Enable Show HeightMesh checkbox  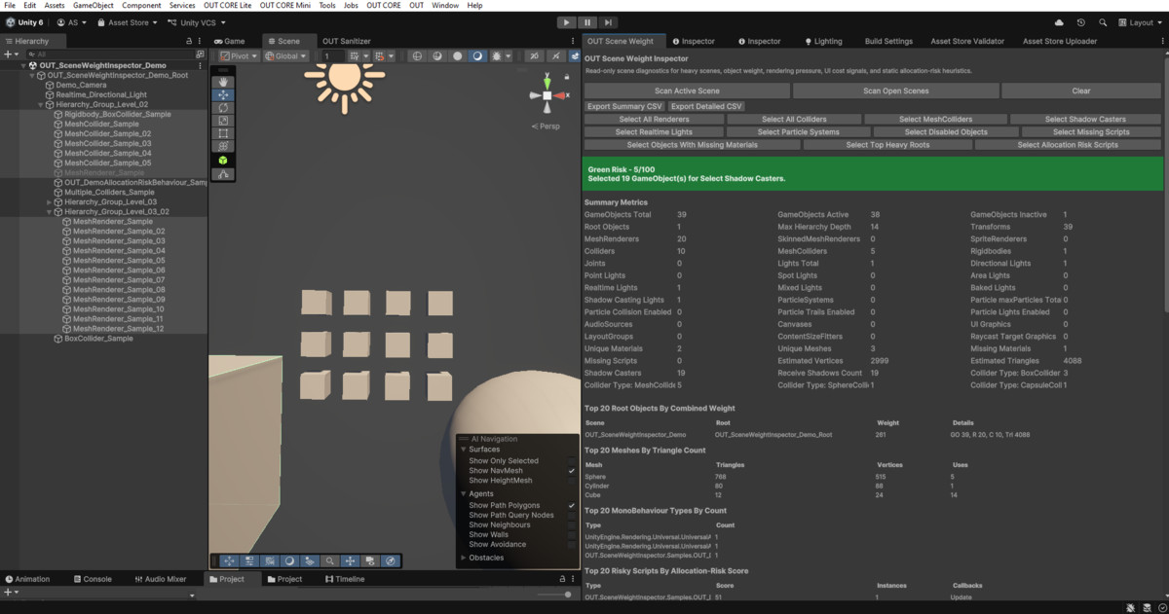573,481
